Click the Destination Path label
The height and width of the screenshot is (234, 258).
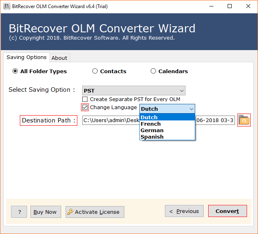coord(49,120)
